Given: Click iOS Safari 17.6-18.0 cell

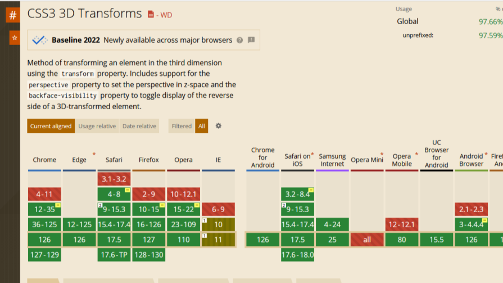Looking at the screenshot, I should point(297,255).
